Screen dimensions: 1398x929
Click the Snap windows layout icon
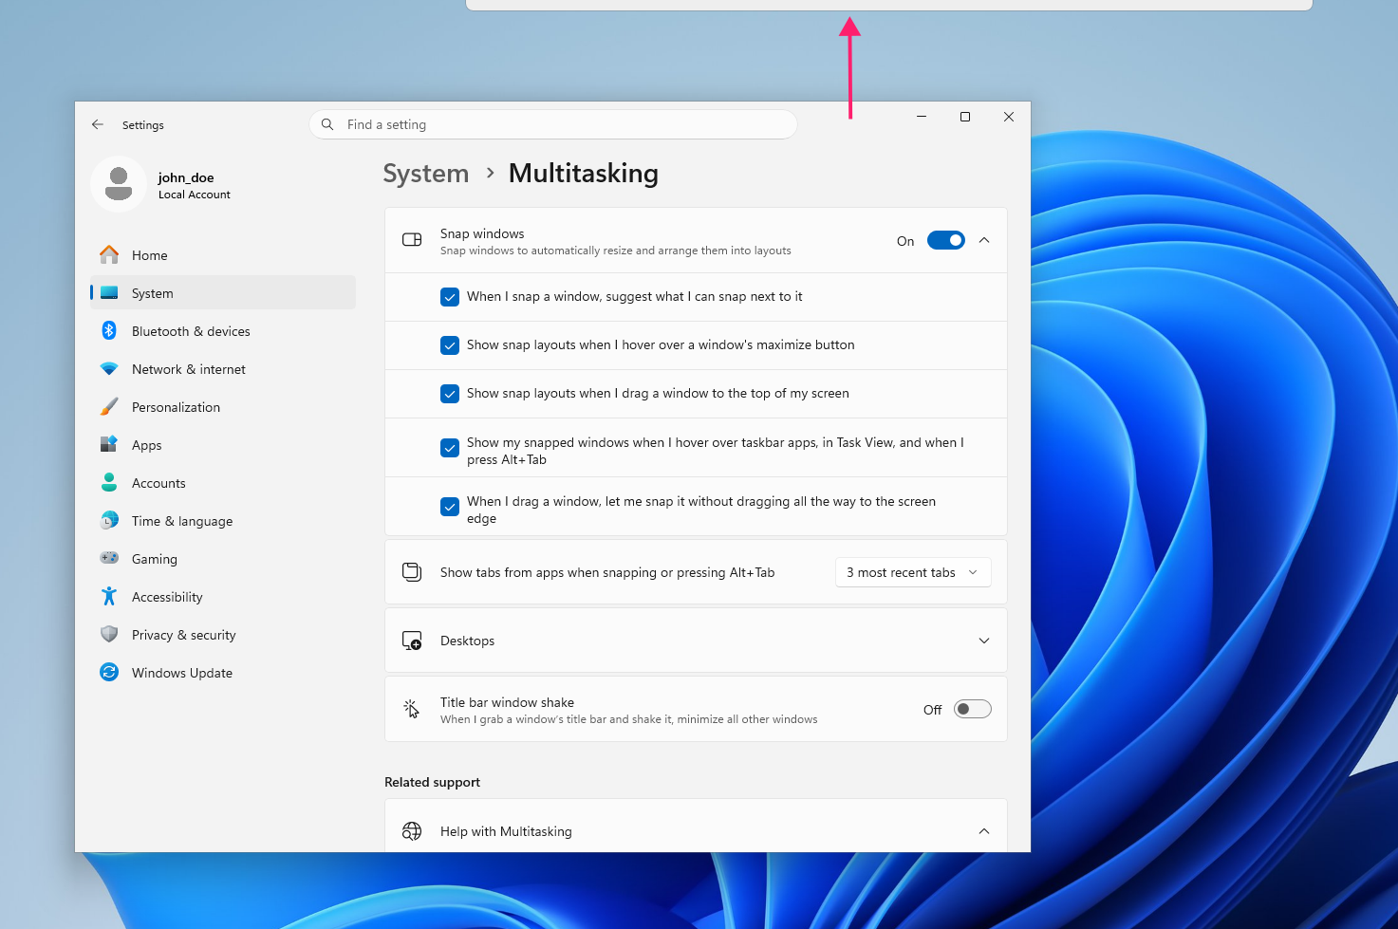point(412,240)
